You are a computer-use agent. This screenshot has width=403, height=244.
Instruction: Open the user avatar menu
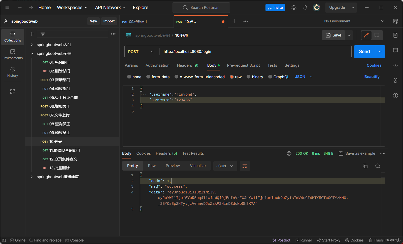coord(317,8)
